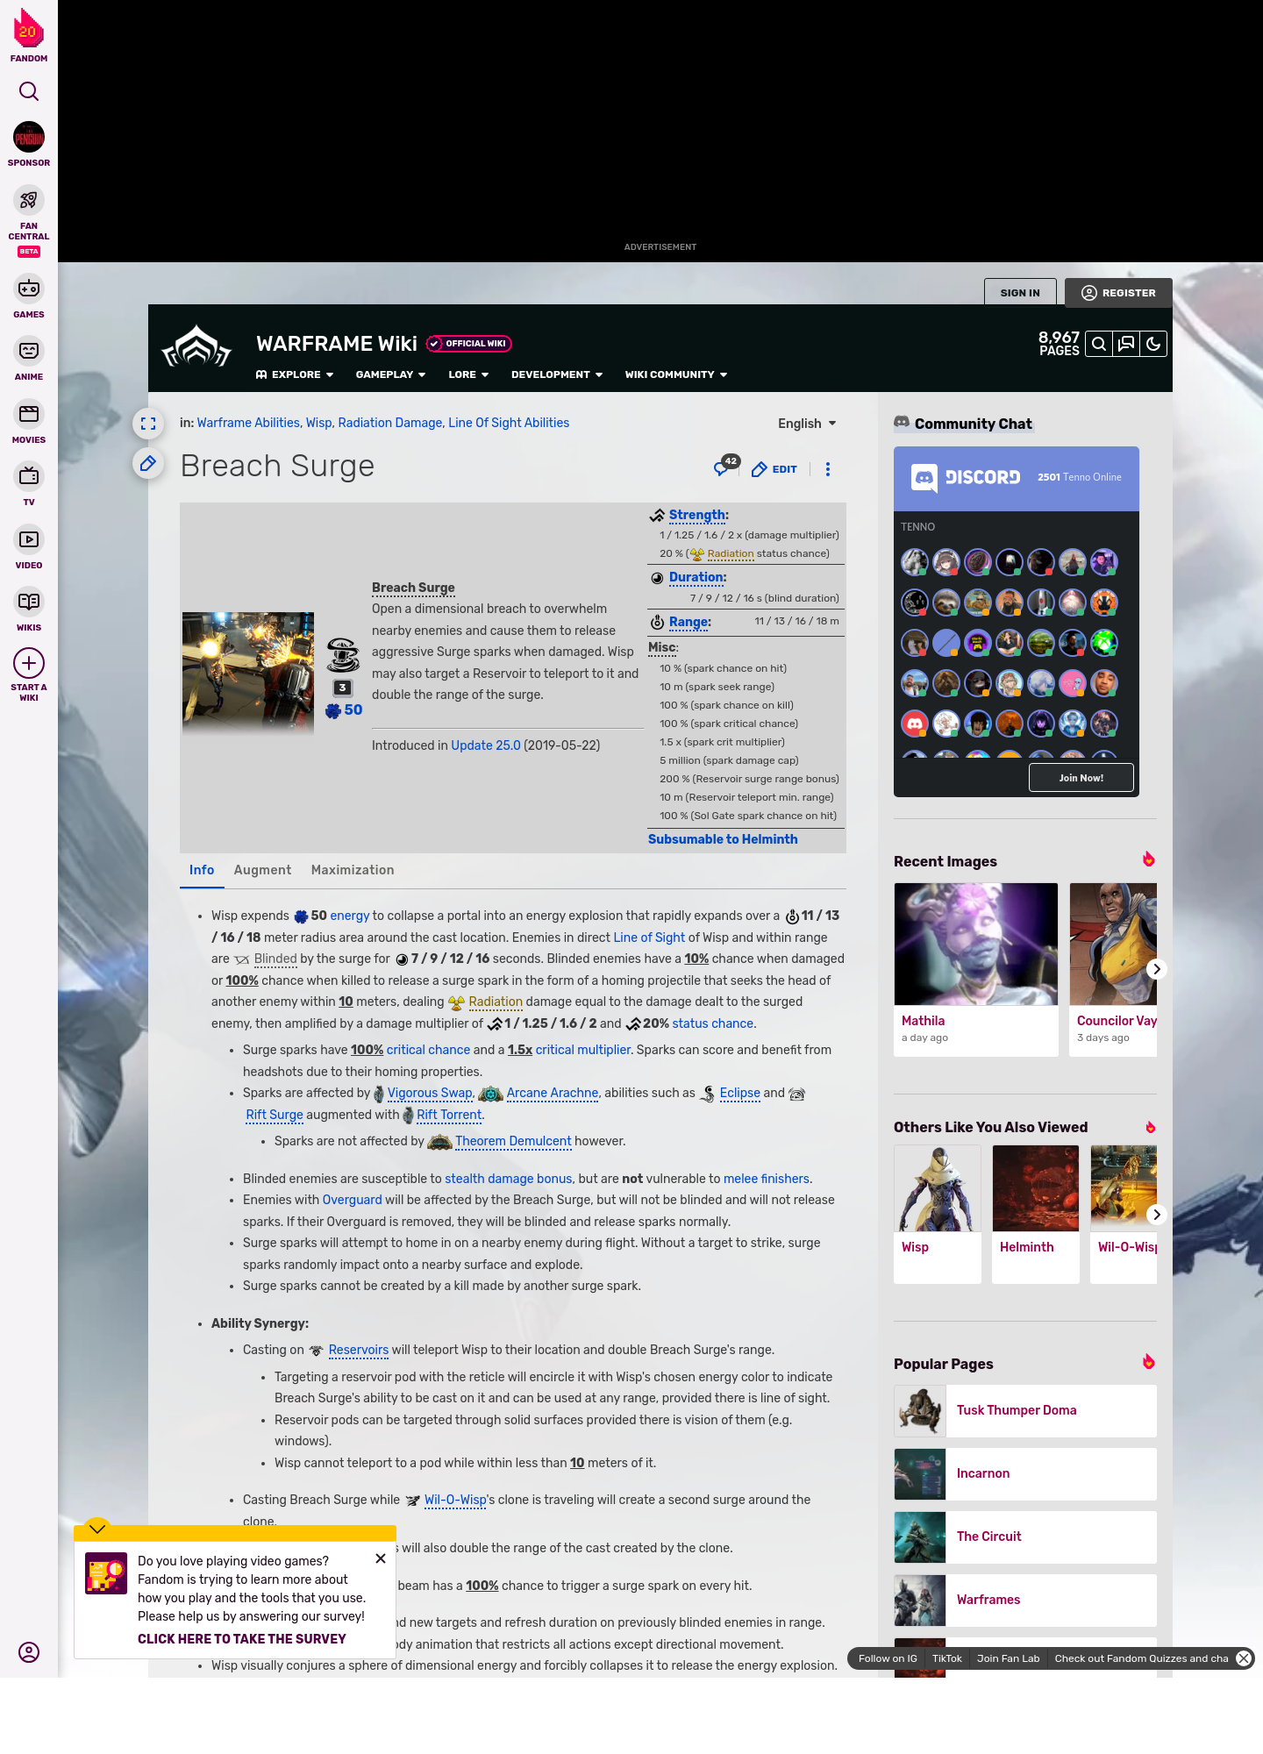Follow the Update 25.0 link

pyautogui.click(x=486, y=745)
